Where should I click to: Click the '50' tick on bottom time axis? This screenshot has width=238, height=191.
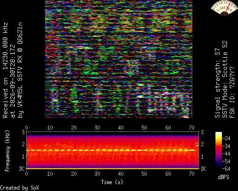(x=145, y=174)
